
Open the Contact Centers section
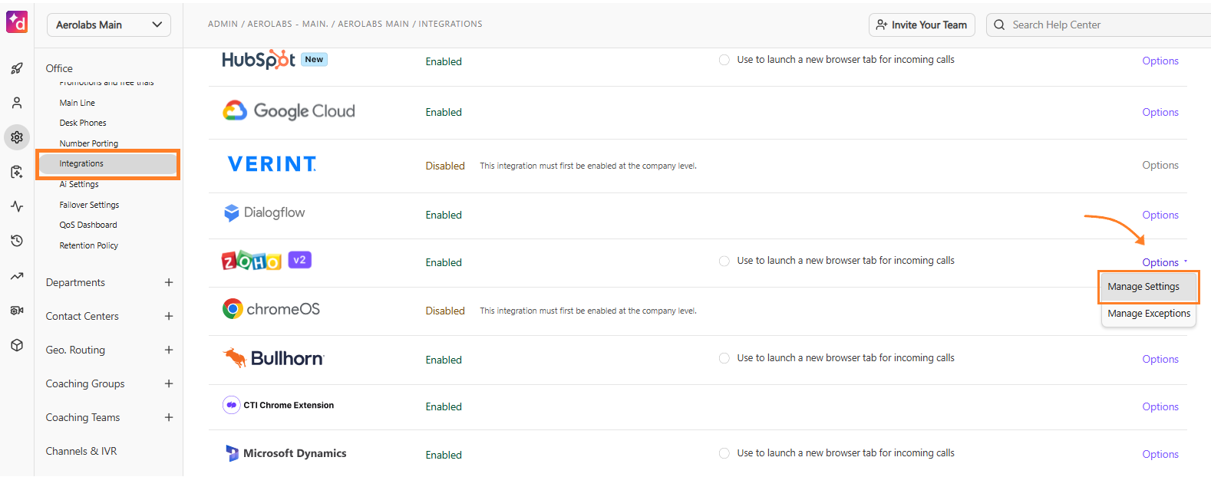[82, 316]
